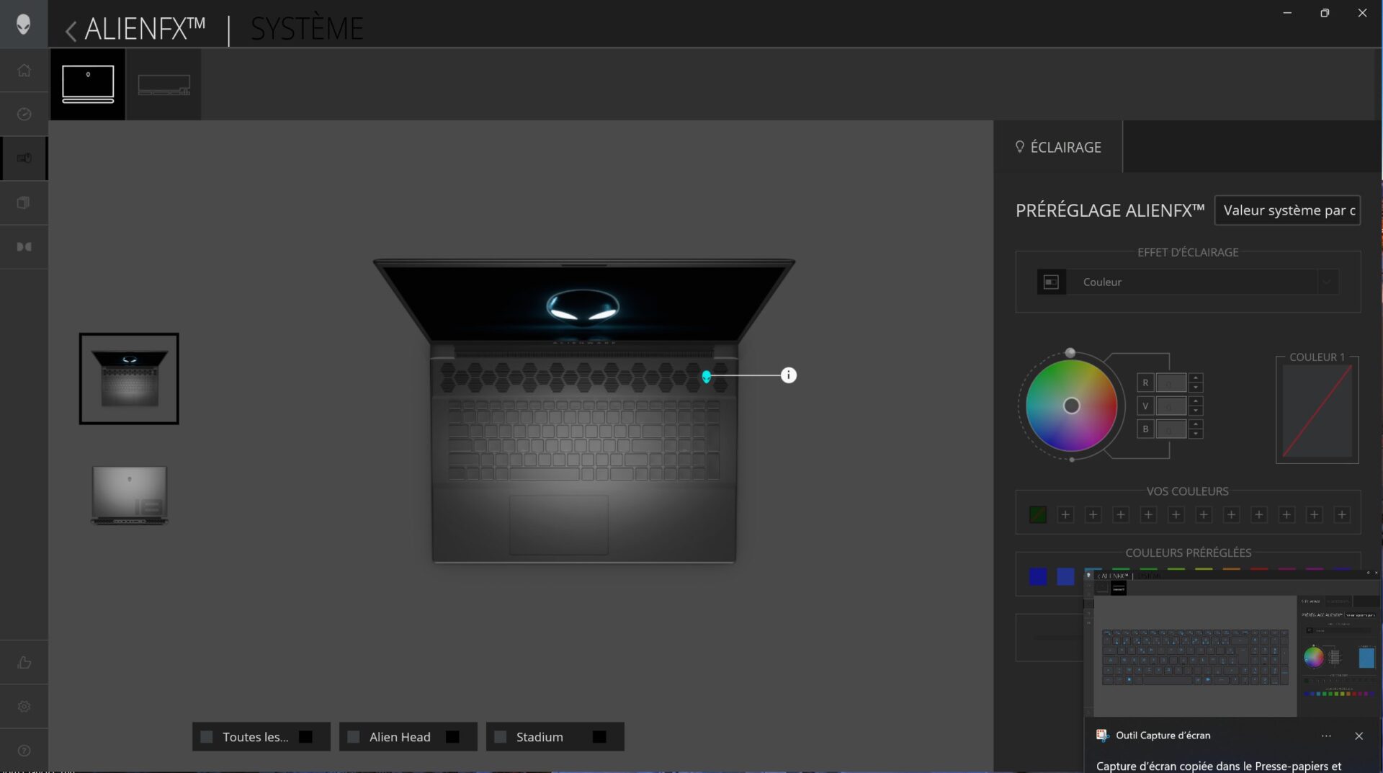1383x773 pixels.
Task: Decrease the B value with down arrow
Action: point(1196,434)
